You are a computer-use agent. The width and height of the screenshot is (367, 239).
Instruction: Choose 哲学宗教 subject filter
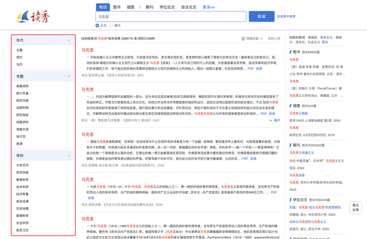[23, 173]
